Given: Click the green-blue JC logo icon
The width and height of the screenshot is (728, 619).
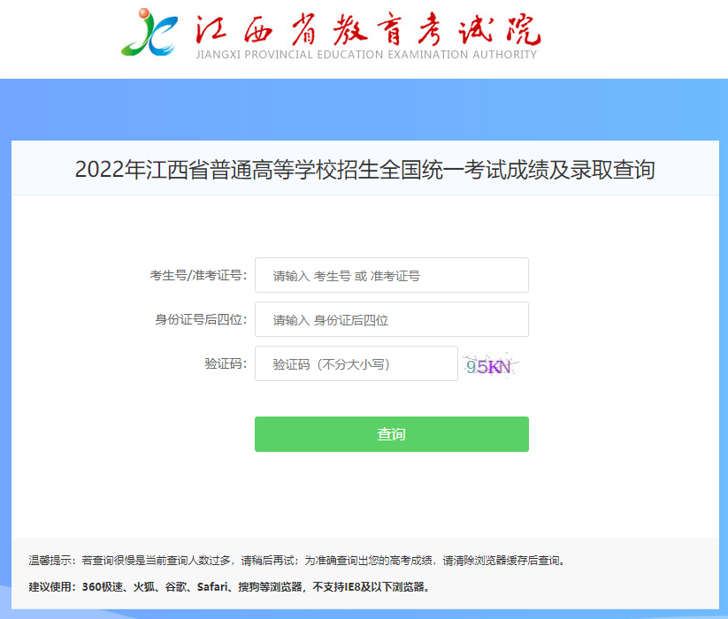Looking at the screenshot, I should click(150, 33).
